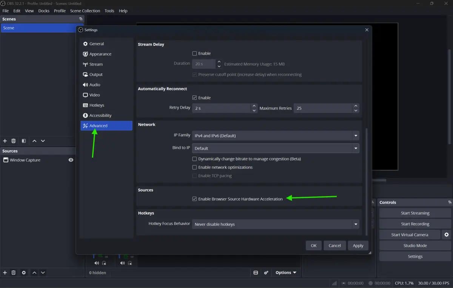Open the Scene Collection menu
This screenshot has height=288, width=453.
[85, 11]
